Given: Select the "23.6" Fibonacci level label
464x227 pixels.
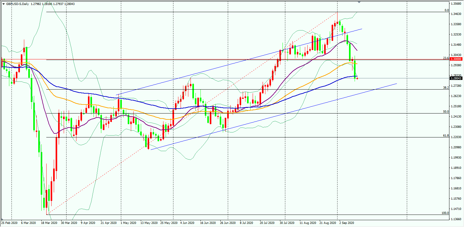Looking at the screenshot, I should (446, 58).
